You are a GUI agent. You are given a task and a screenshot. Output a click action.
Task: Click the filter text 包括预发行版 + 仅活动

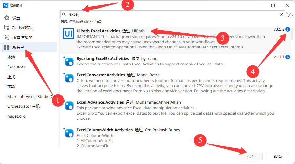86,21
